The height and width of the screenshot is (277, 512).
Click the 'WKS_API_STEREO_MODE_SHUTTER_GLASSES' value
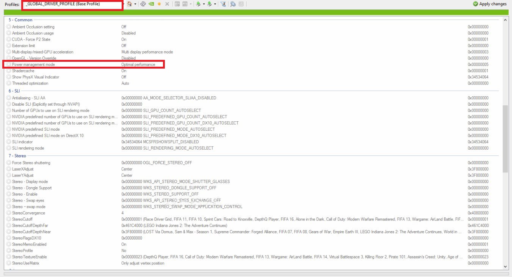[186, 182]
